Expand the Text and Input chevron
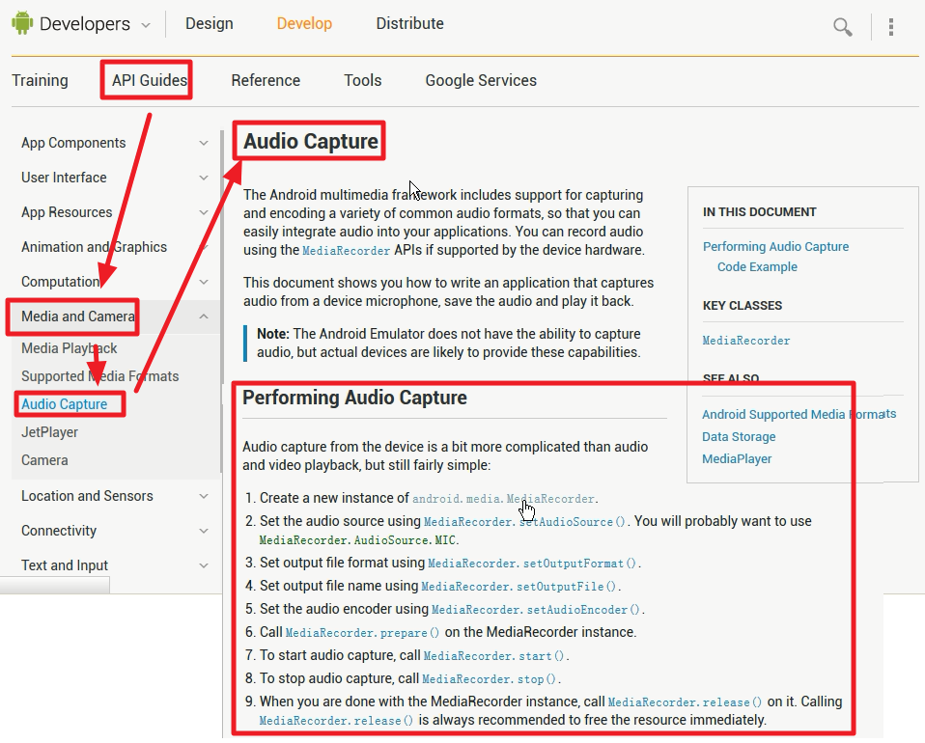Viewport: 925px width, 743px height. coord(204,565)
